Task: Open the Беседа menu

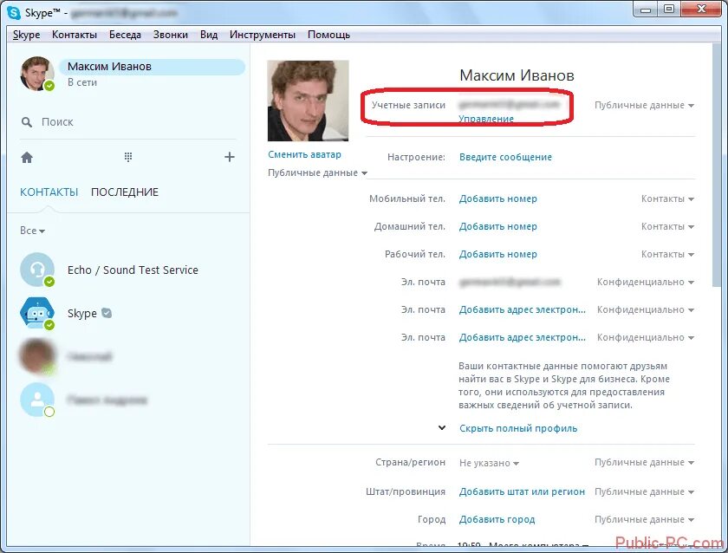Action: (x=125, y=35)
